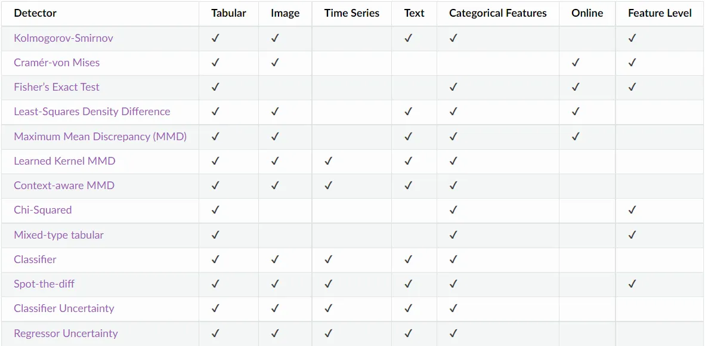705x346 pixels.
Task: Click Time Series checkmark for Learned Kernel MMD
Action: (x=328, y=160)
